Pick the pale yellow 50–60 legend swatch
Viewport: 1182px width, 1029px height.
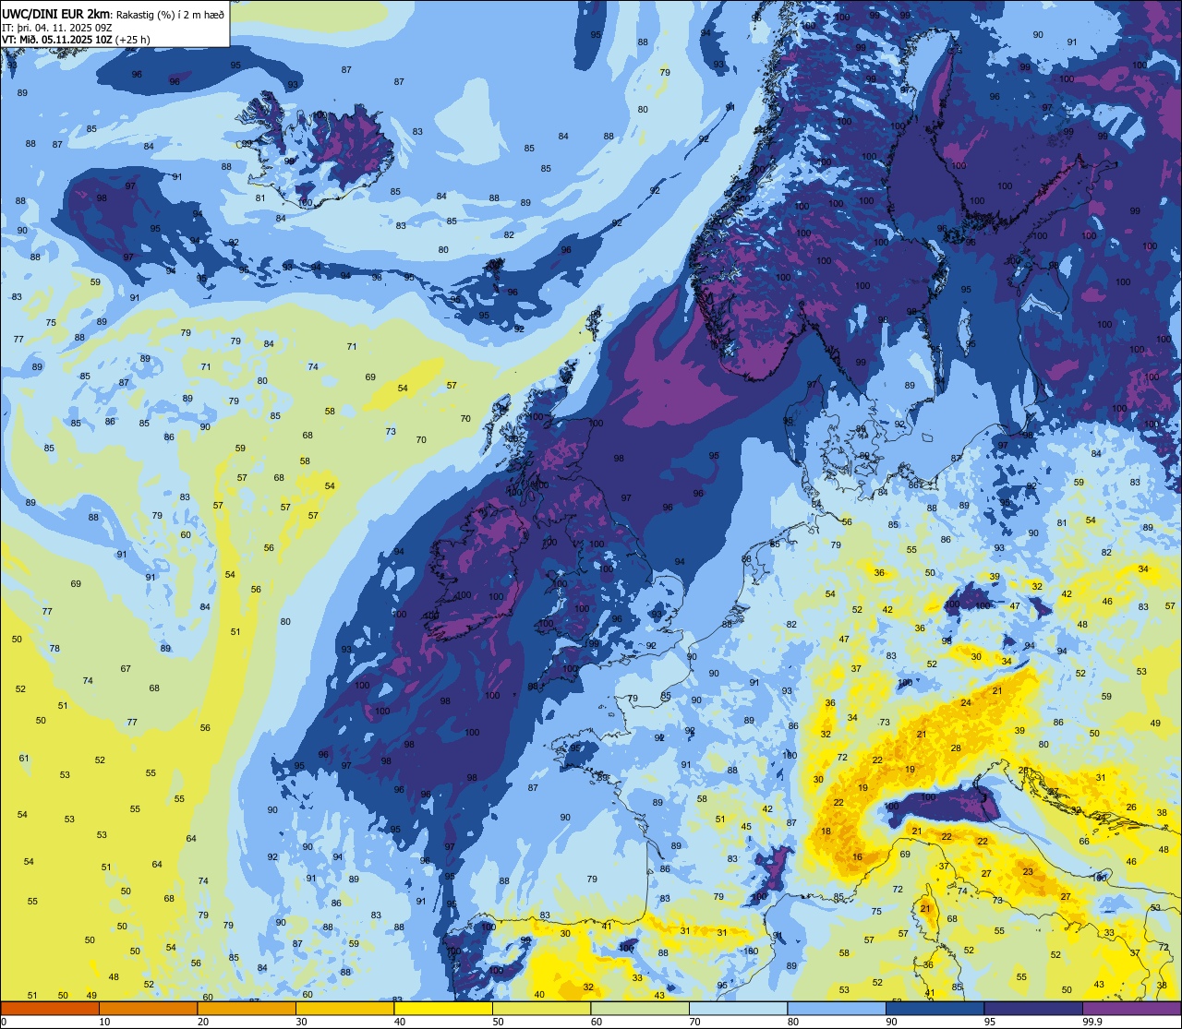[541, 1008]
